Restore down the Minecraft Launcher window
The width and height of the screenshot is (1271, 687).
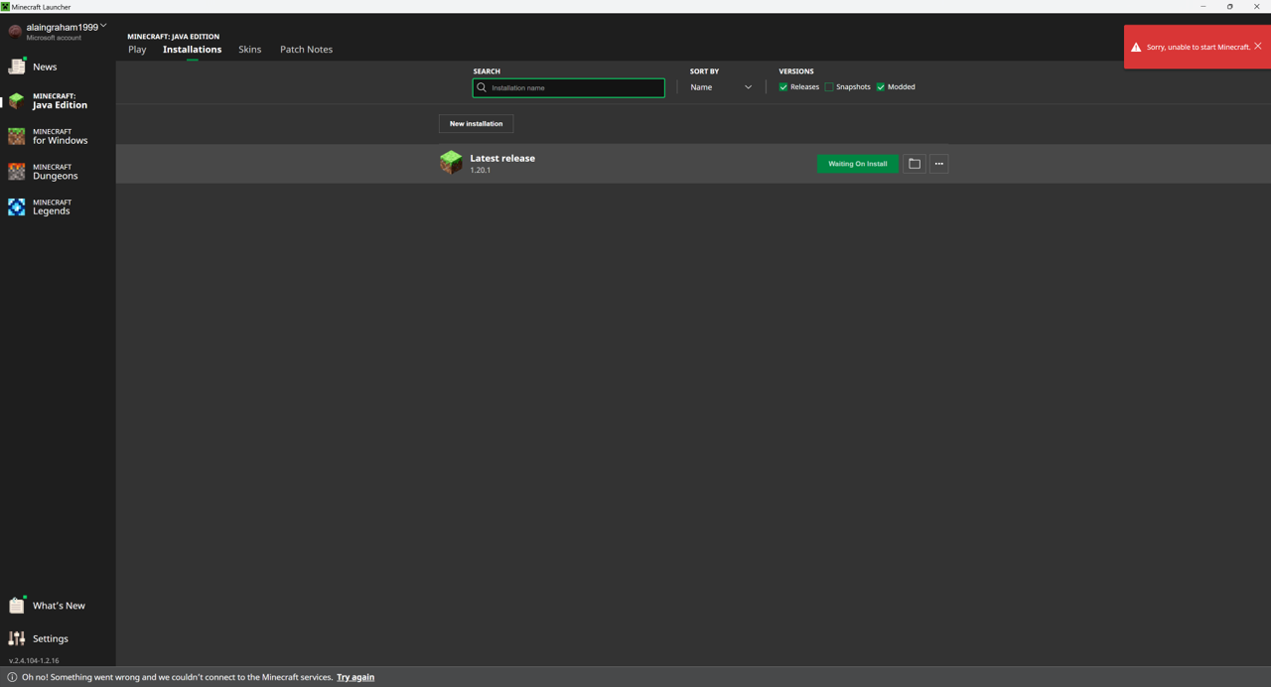click(1229, 7)
